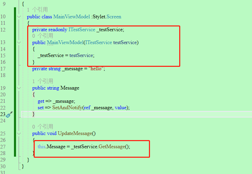Open the '0 个引用' CodeLens above the constructor
252x174 pixels.
[x=43, y=36]
